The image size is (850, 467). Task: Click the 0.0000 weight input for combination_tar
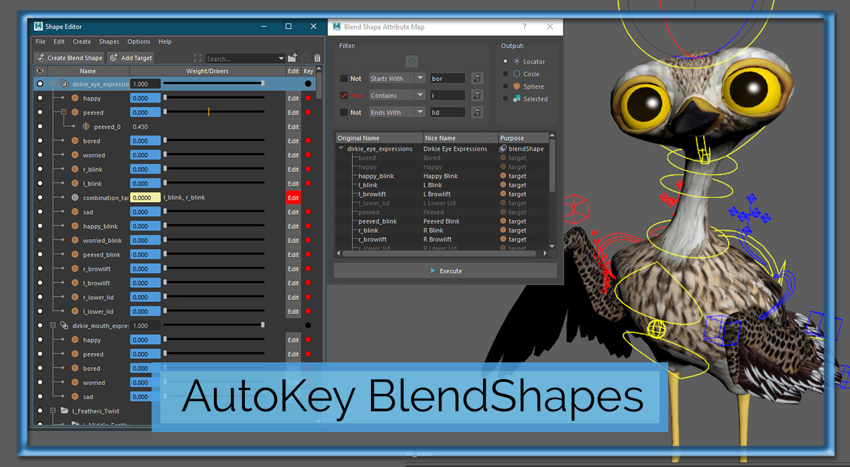coord(145,197)
